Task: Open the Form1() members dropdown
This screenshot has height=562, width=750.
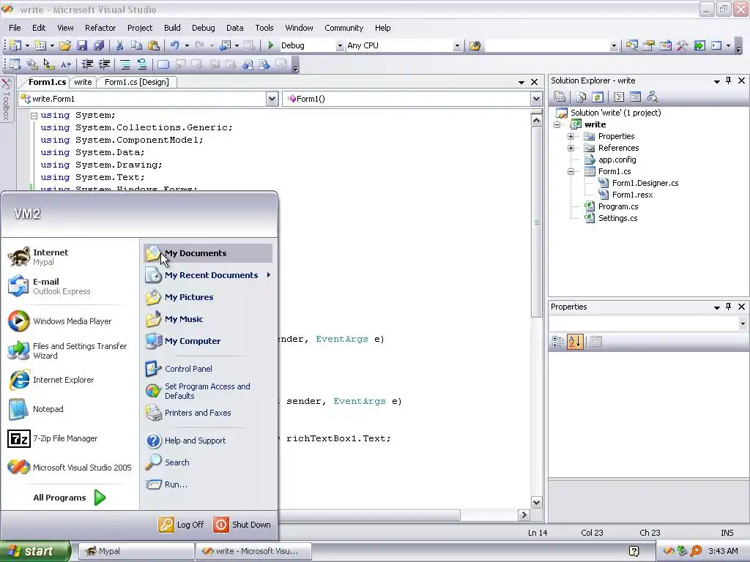Action: [536, 99]
